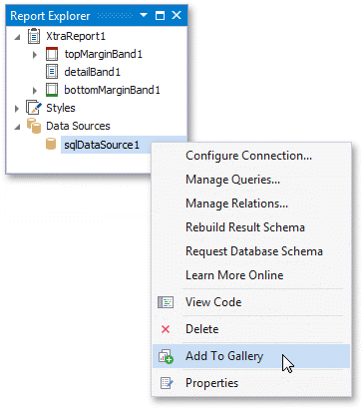Collapse the Data Sources node
This screenshot has width=363, height=409.
click(x=17, y=127)
